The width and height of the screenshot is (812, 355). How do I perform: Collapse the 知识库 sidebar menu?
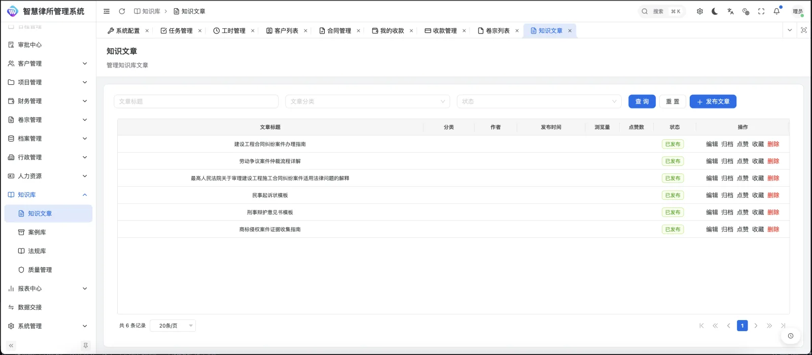(48, 195)
